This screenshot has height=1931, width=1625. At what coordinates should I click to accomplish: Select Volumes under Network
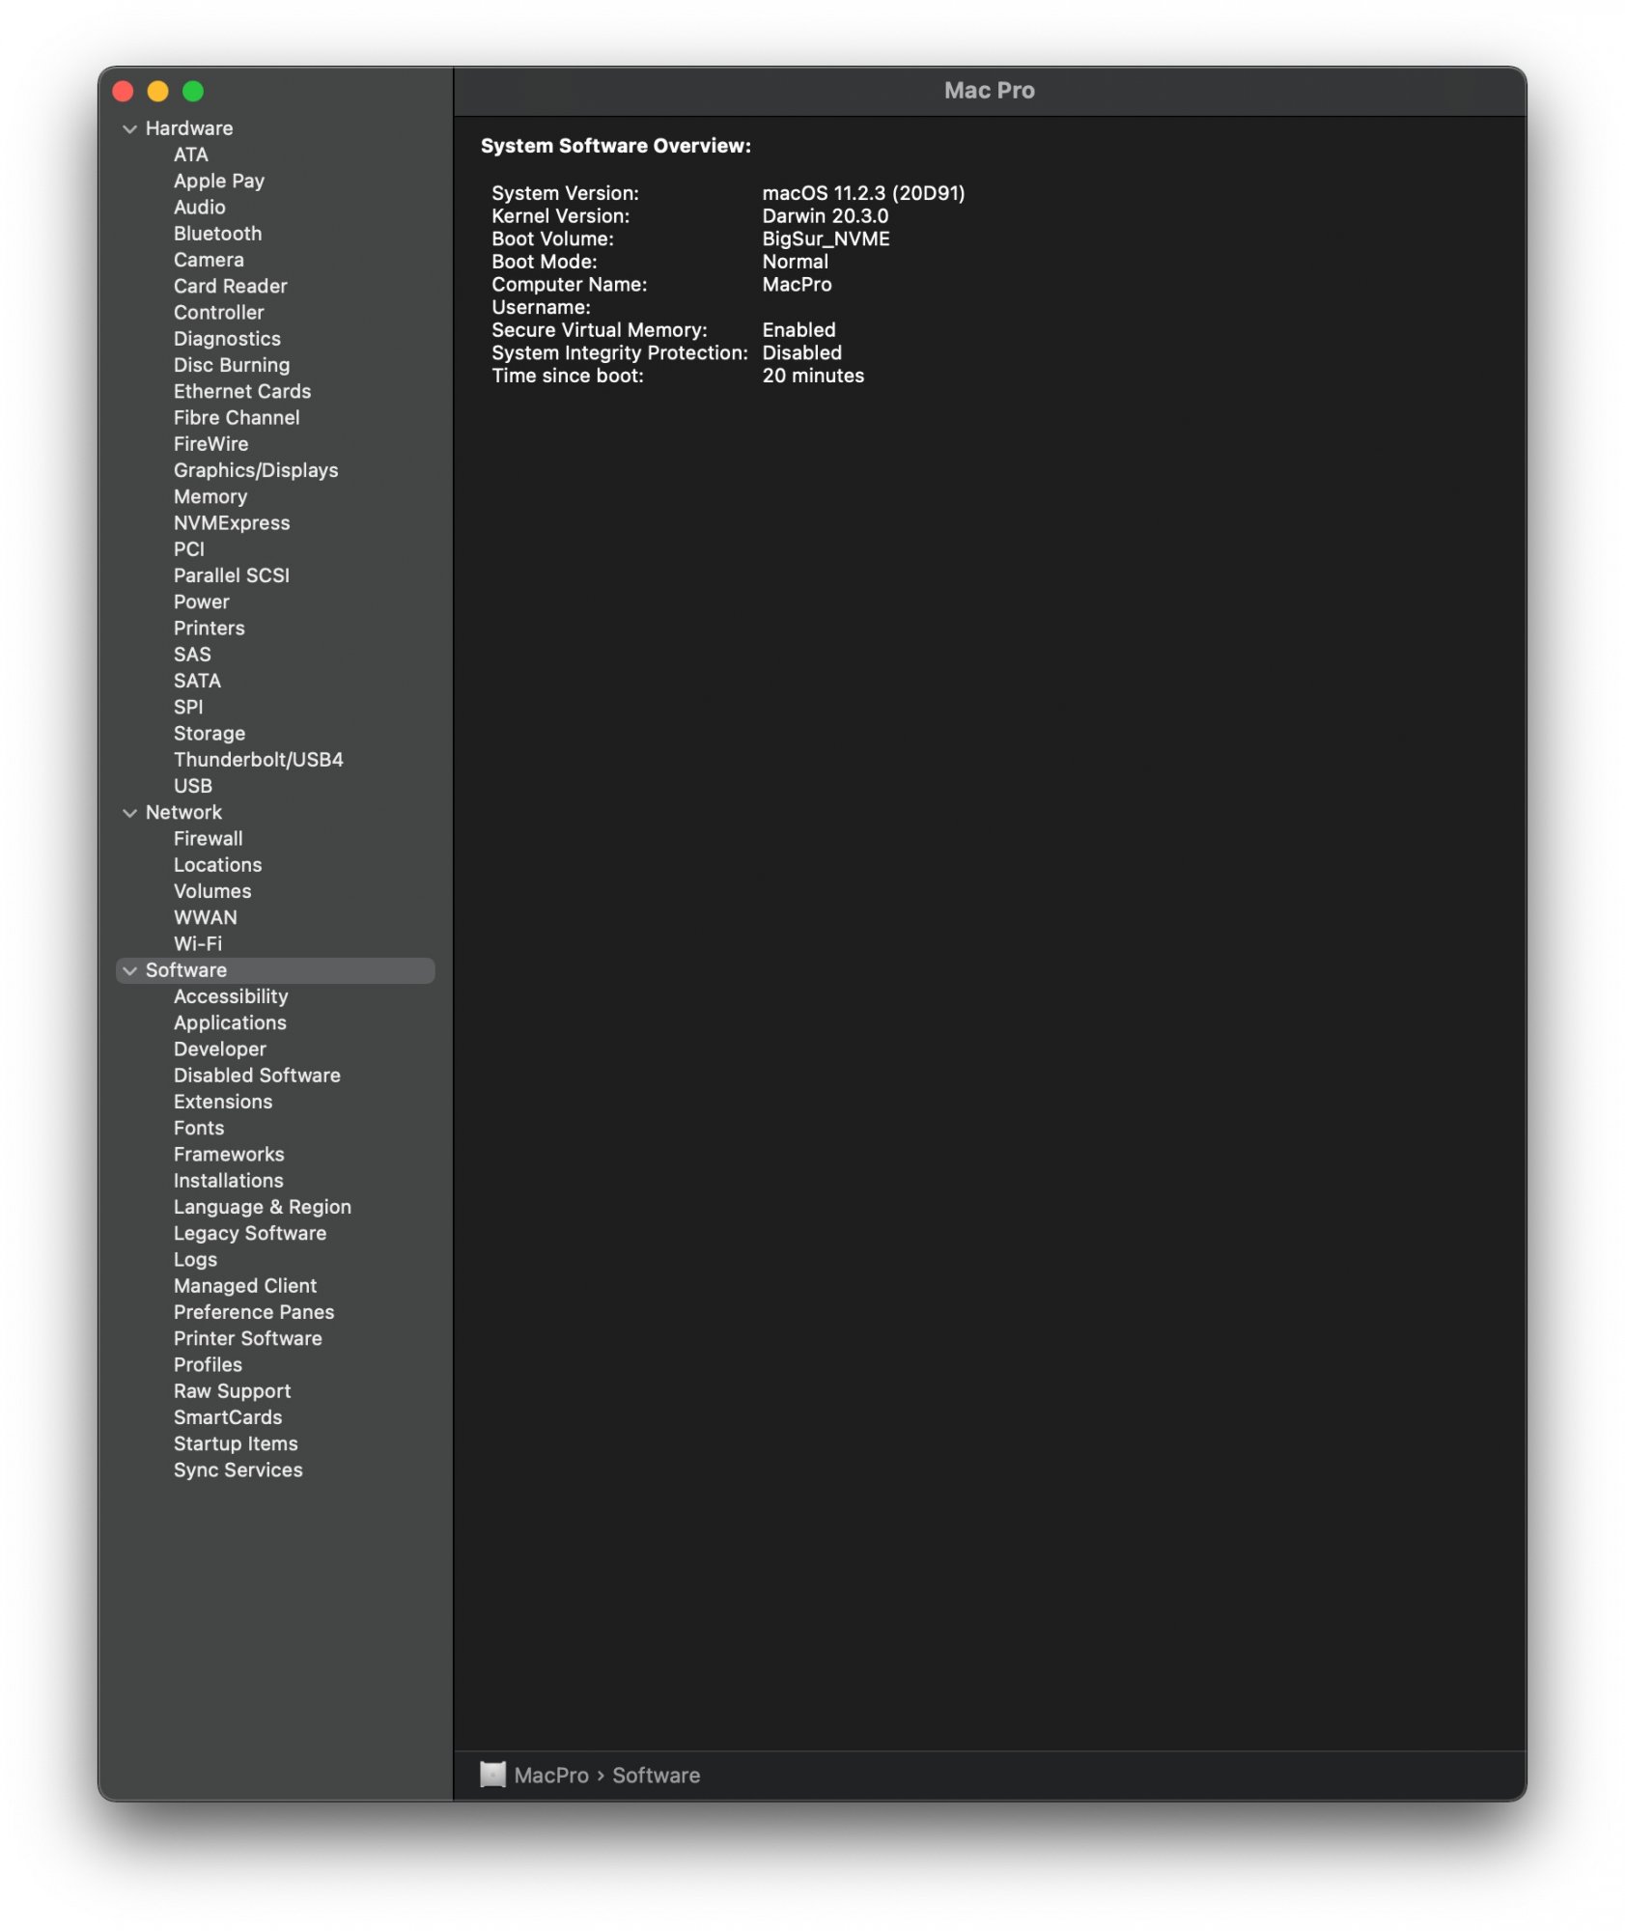click(212, 891)
